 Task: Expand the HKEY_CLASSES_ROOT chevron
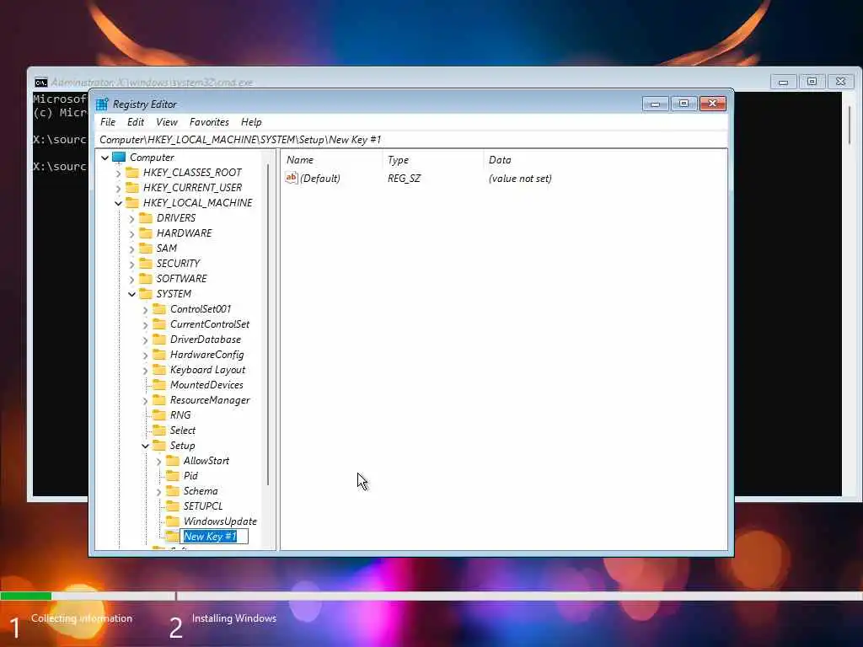click(x=118, y=174)
